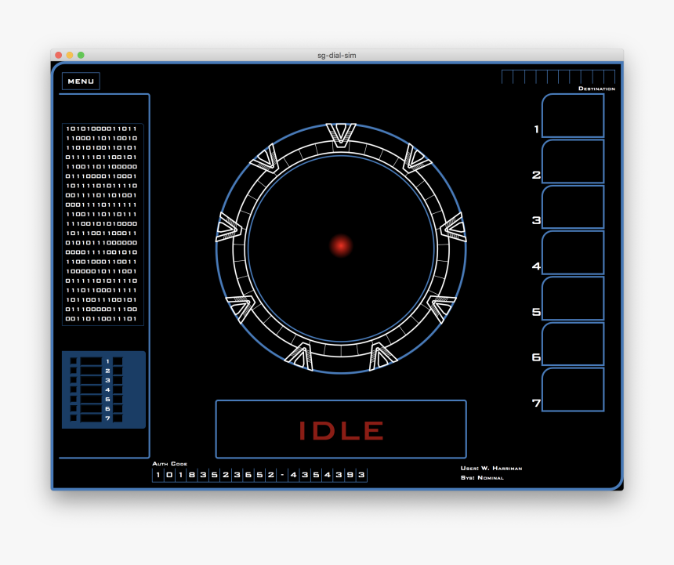Click the number 1 label beside the first destination slot
The width and height of the screenshot is (674, 565).
(536, 129)
